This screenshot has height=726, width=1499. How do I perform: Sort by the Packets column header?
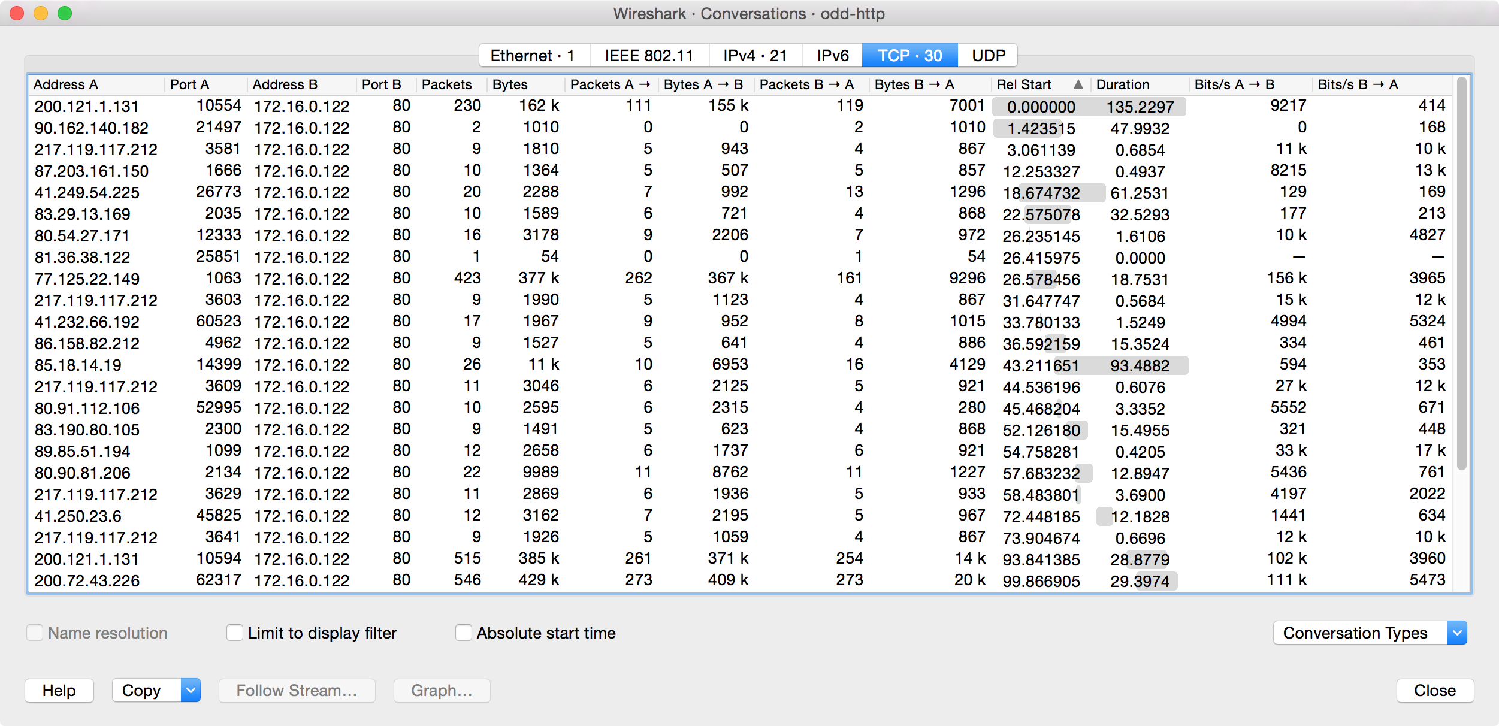451,84
